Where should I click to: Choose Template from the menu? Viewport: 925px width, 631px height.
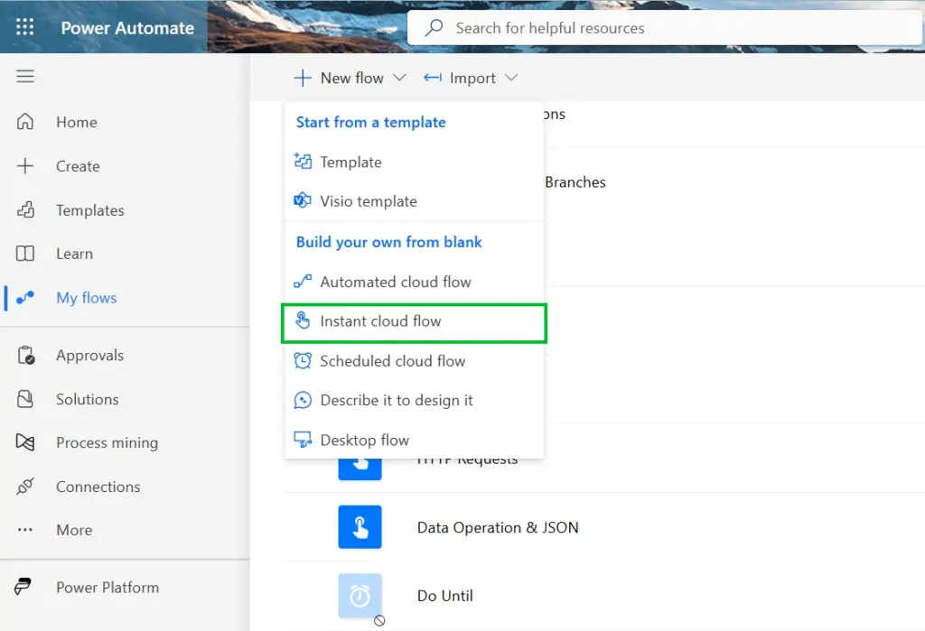click(414, 162)
